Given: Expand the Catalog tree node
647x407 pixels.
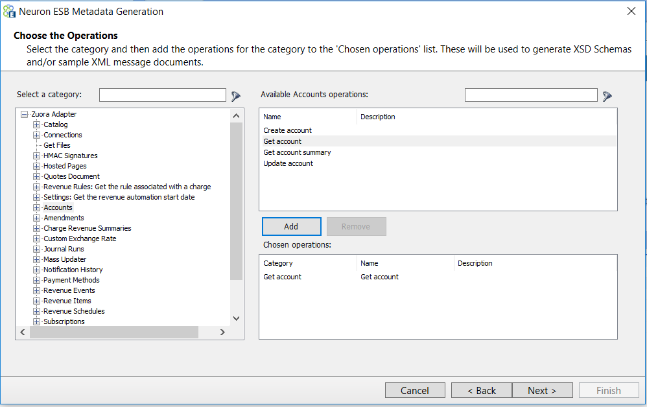Looking at the screenshot, I should coord(37,124).
